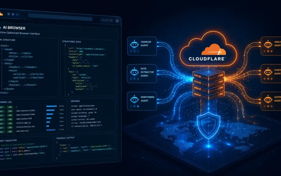This screenshot has height=176, width=281.
Task: Click the cf-ray header line
Action: point(86,123)
